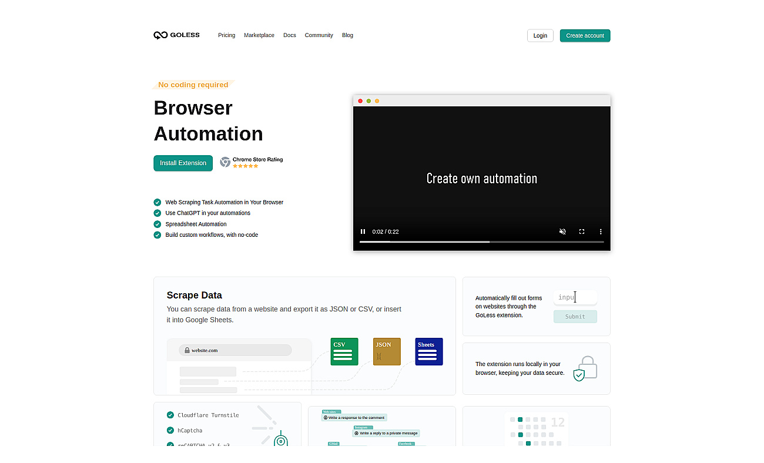Open the Docs link
This screenshot has height=463, width=764.
pyautogui.click(x=290, y=35)
